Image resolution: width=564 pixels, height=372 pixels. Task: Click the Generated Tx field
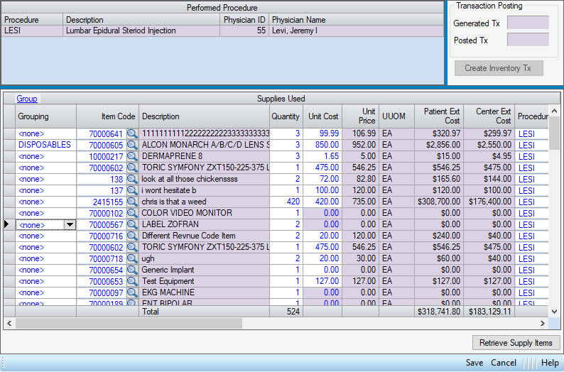coord(528,23)
